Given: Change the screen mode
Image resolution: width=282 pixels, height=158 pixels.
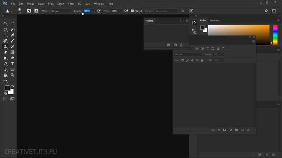Looking at the screenshot, I should [x=12, y=99].
